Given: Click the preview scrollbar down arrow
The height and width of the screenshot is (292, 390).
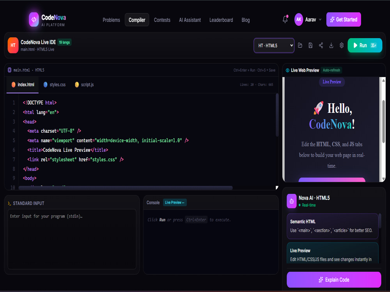Looking at the screenshot, I should pos(383,179).
